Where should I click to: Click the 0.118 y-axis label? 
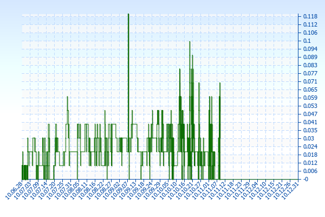(x=310, y=16)
